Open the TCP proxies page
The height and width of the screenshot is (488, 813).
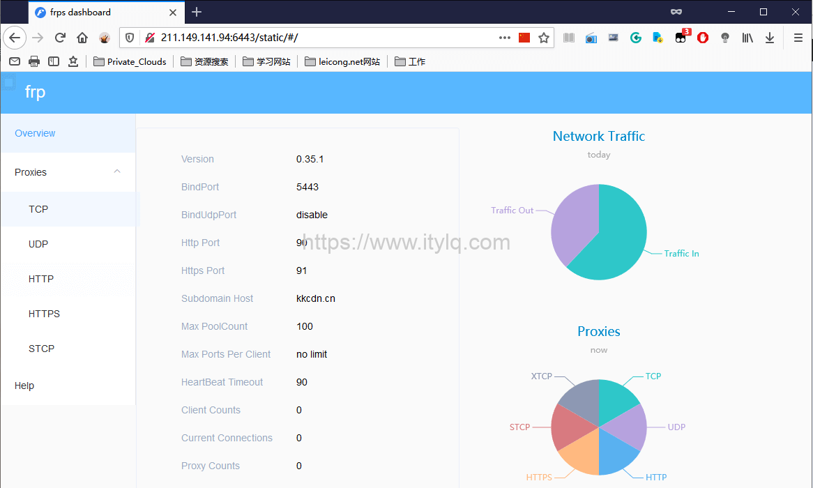point(38,209)
